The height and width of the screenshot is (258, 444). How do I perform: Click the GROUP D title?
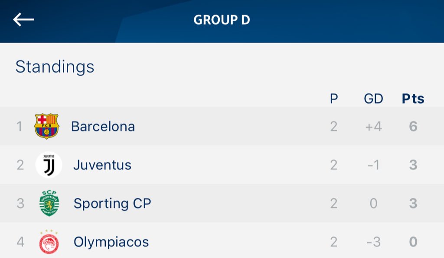[222, 20]
